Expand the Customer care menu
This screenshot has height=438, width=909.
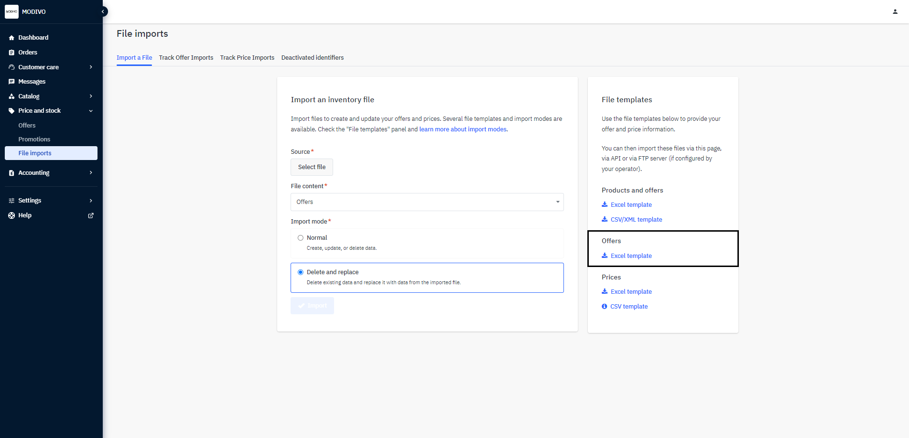(91, 67)
